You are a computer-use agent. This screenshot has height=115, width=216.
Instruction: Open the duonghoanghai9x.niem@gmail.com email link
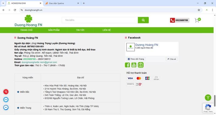tap(39, 62)
